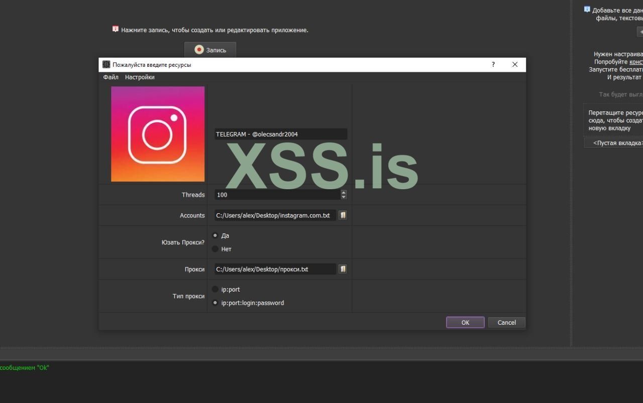The height and width of the screenshot is (403, 643).
Task: Increase Threads with the up arrow
Action: click(344, 192)
